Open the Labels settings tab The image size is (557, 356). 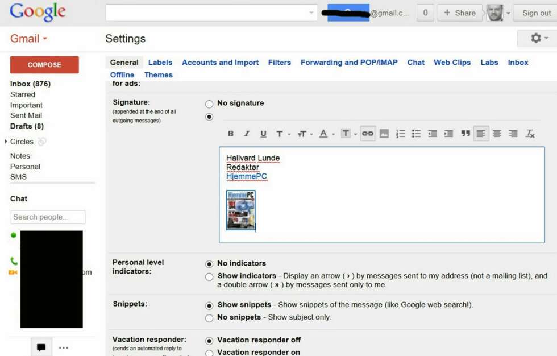point(160,63)
